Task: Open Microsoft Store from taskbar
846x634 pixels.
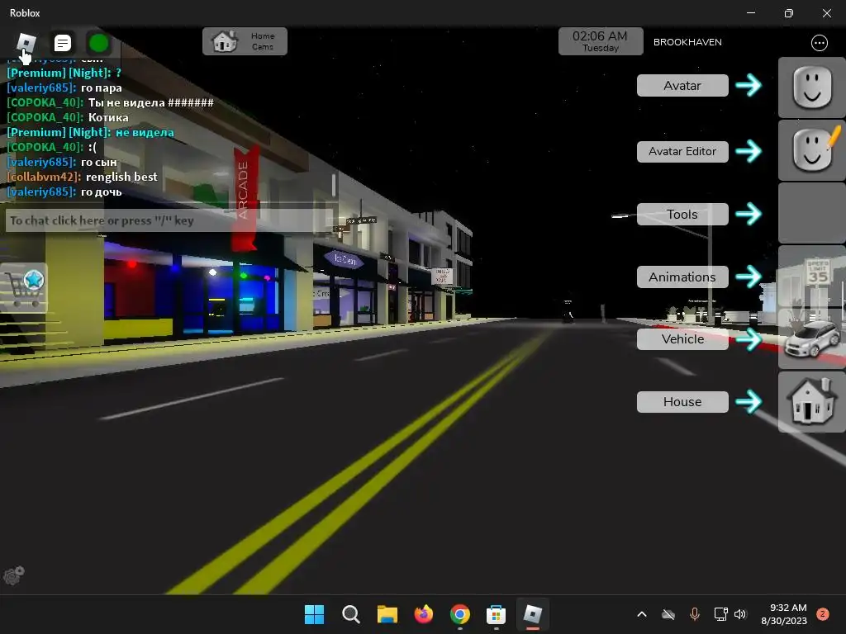Action: click(496, 614)
